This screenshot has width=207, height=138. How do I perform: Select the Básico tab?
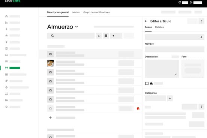(x=148, y=27)
